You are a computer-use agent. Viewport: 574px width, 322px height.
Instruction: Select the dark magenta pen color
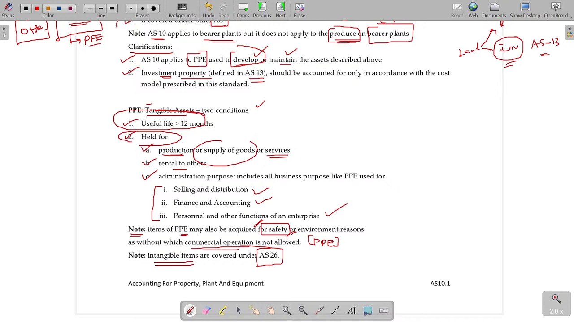(70, 8)
